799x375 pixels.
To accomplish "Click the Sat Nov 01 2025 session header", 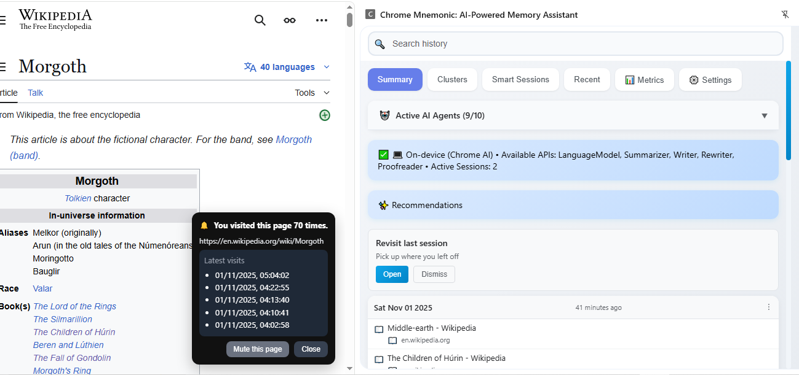I will 573,307.
